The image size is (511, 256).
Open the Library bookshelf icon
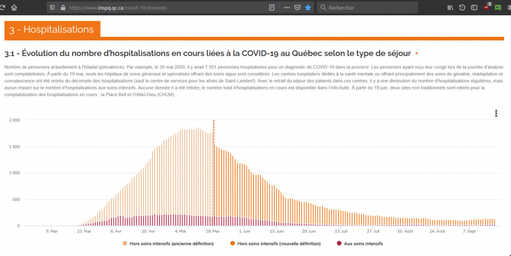450,8
